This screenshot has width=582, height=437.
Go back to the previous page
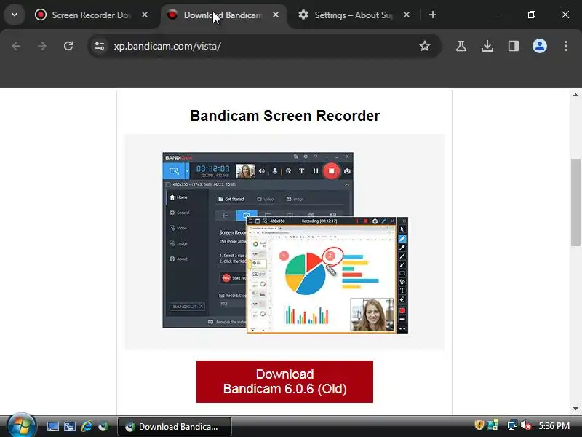click(16, 46)
